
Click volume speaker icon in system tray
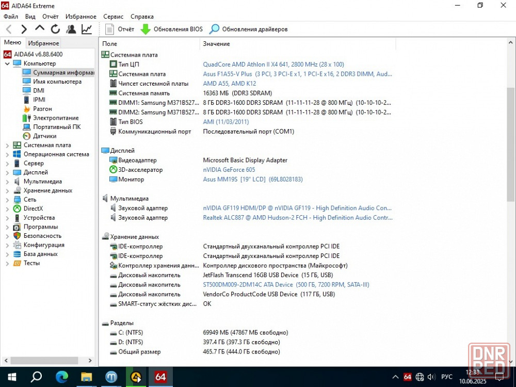point(431,377)
